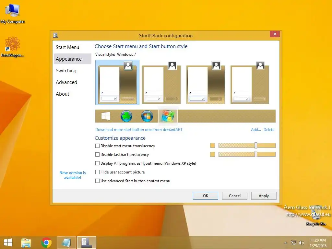The width and height of the screenshot is (332, 249).
Task: Enable Display All programs as flyout menu
Action: pos(97,163)
